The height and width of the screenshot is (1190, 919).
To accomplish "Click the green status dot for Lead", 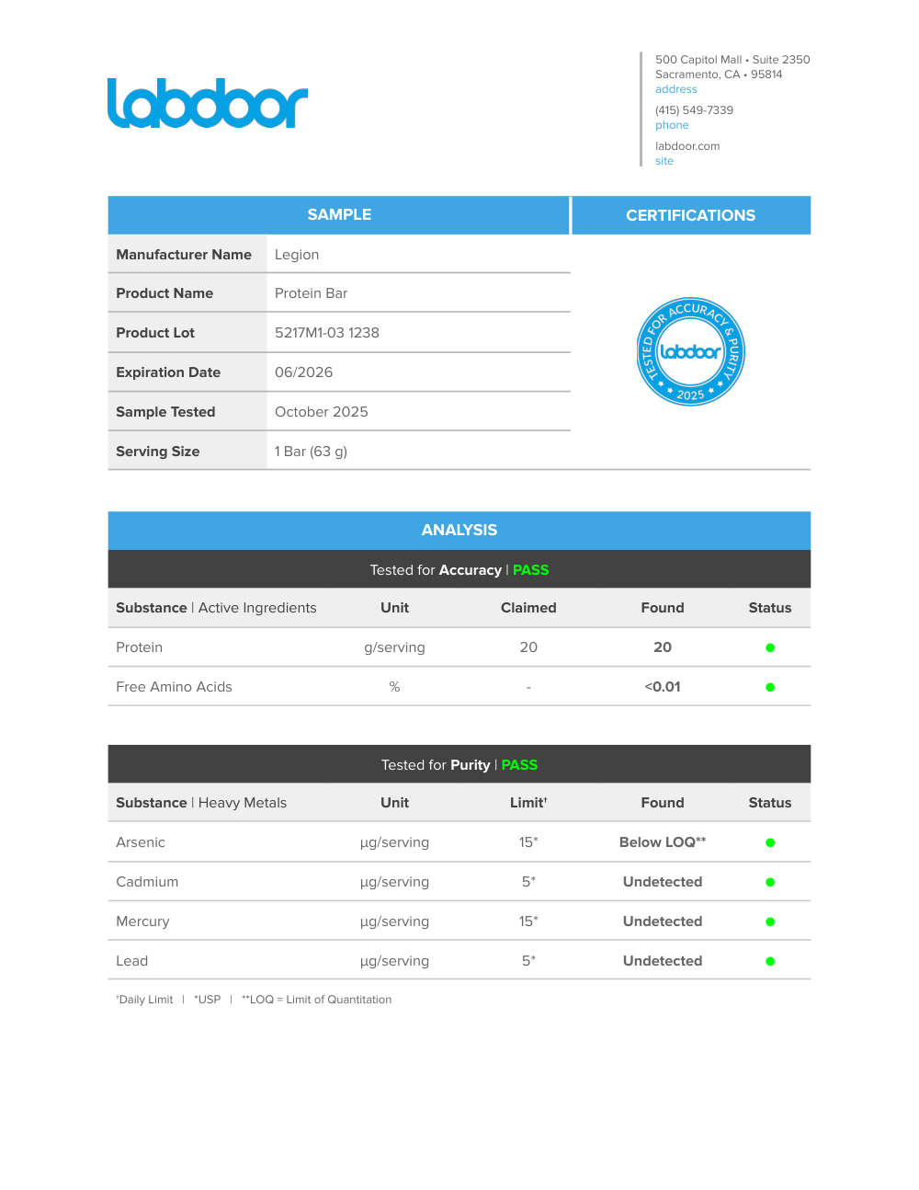I will pos(770,962).
